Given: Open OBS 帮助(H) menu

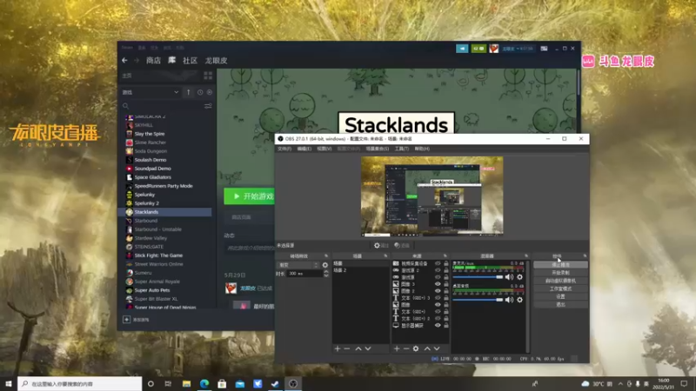Looking at the screenshot, I should pos(422,149).
